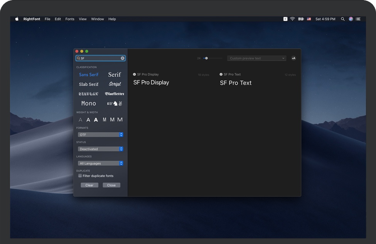
Task: Enable Filter duplicate fonts checkbox
Action: coord(80,176)
